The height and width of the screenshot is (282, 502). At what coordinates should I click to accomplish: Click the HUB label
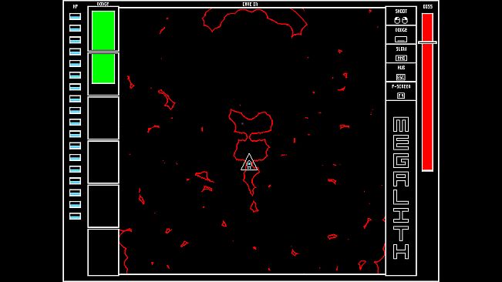(x=401, y=68)
